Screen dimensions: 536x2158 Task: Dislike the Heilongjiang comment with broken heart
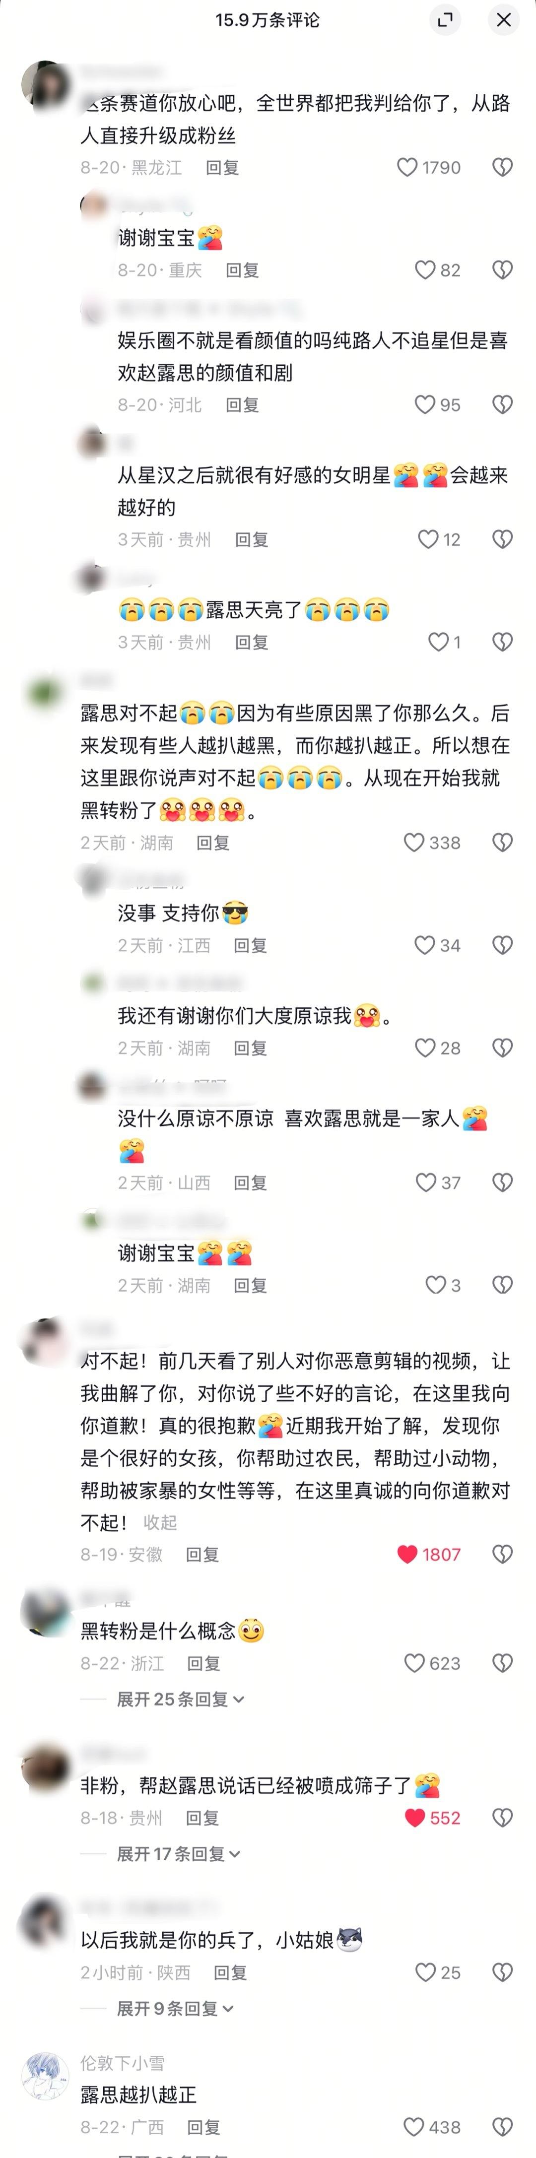coord(502,168)
